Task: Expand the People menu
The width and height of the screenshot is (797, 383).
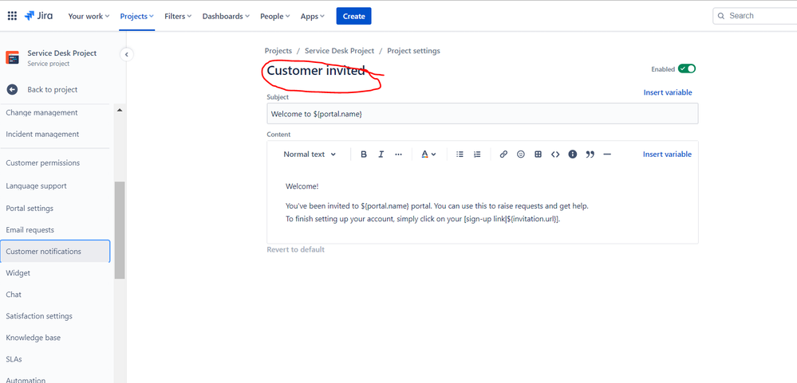Action: coord(275,16)
